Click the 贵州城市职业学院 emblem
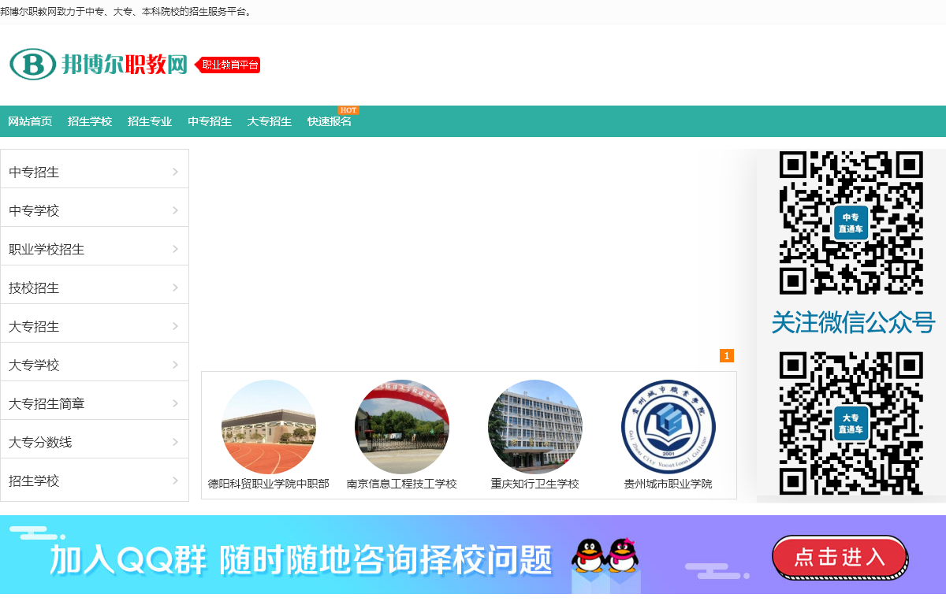 (668, 427)
